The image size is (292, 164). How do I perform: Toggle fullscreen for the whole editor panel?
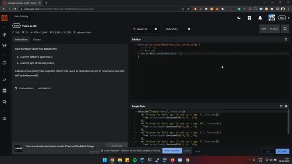coord(285,29)
